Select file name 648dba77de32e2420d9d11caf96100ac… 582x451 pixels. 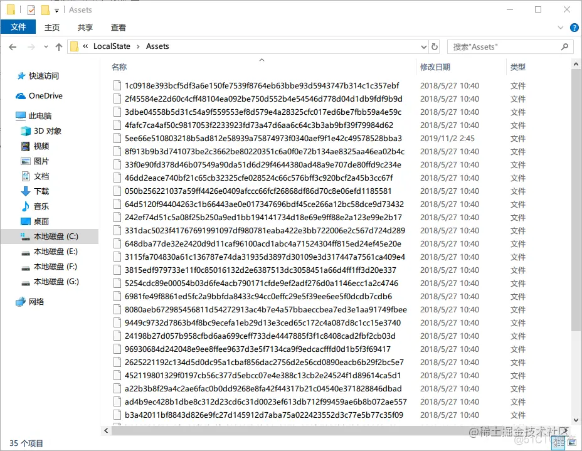(x=263, y=244)
